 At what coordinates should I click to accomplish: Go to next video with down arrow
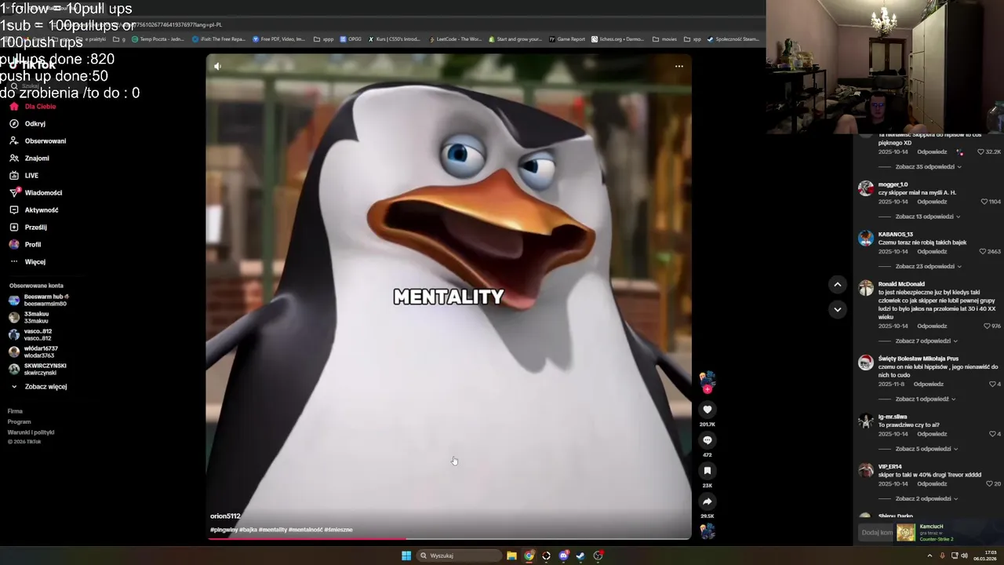tap(837, 309)
